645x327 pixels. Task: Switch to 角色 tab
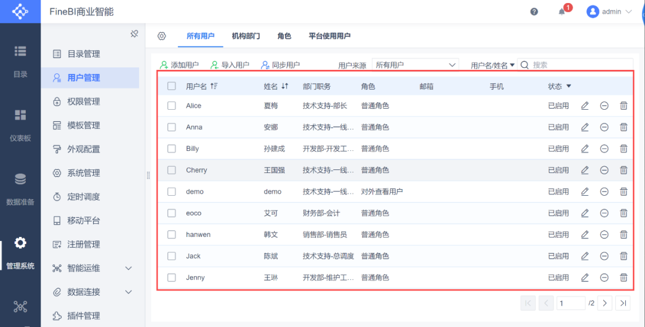pos(284,36)
